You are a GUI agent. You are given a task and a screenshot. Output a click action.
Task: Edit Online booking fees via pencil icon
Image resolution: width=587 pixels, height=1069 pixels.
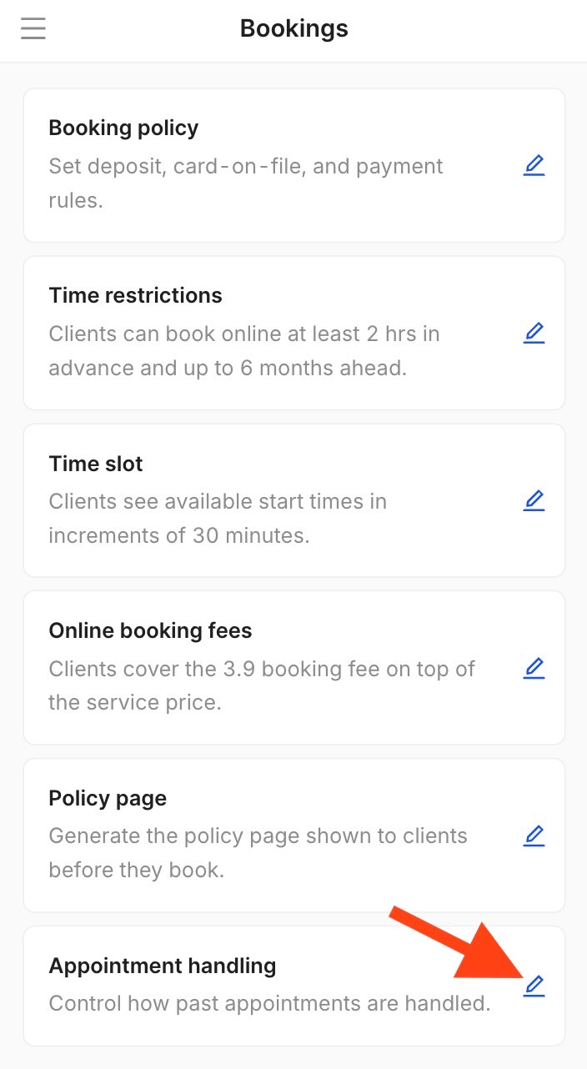(x=534, y=668)
